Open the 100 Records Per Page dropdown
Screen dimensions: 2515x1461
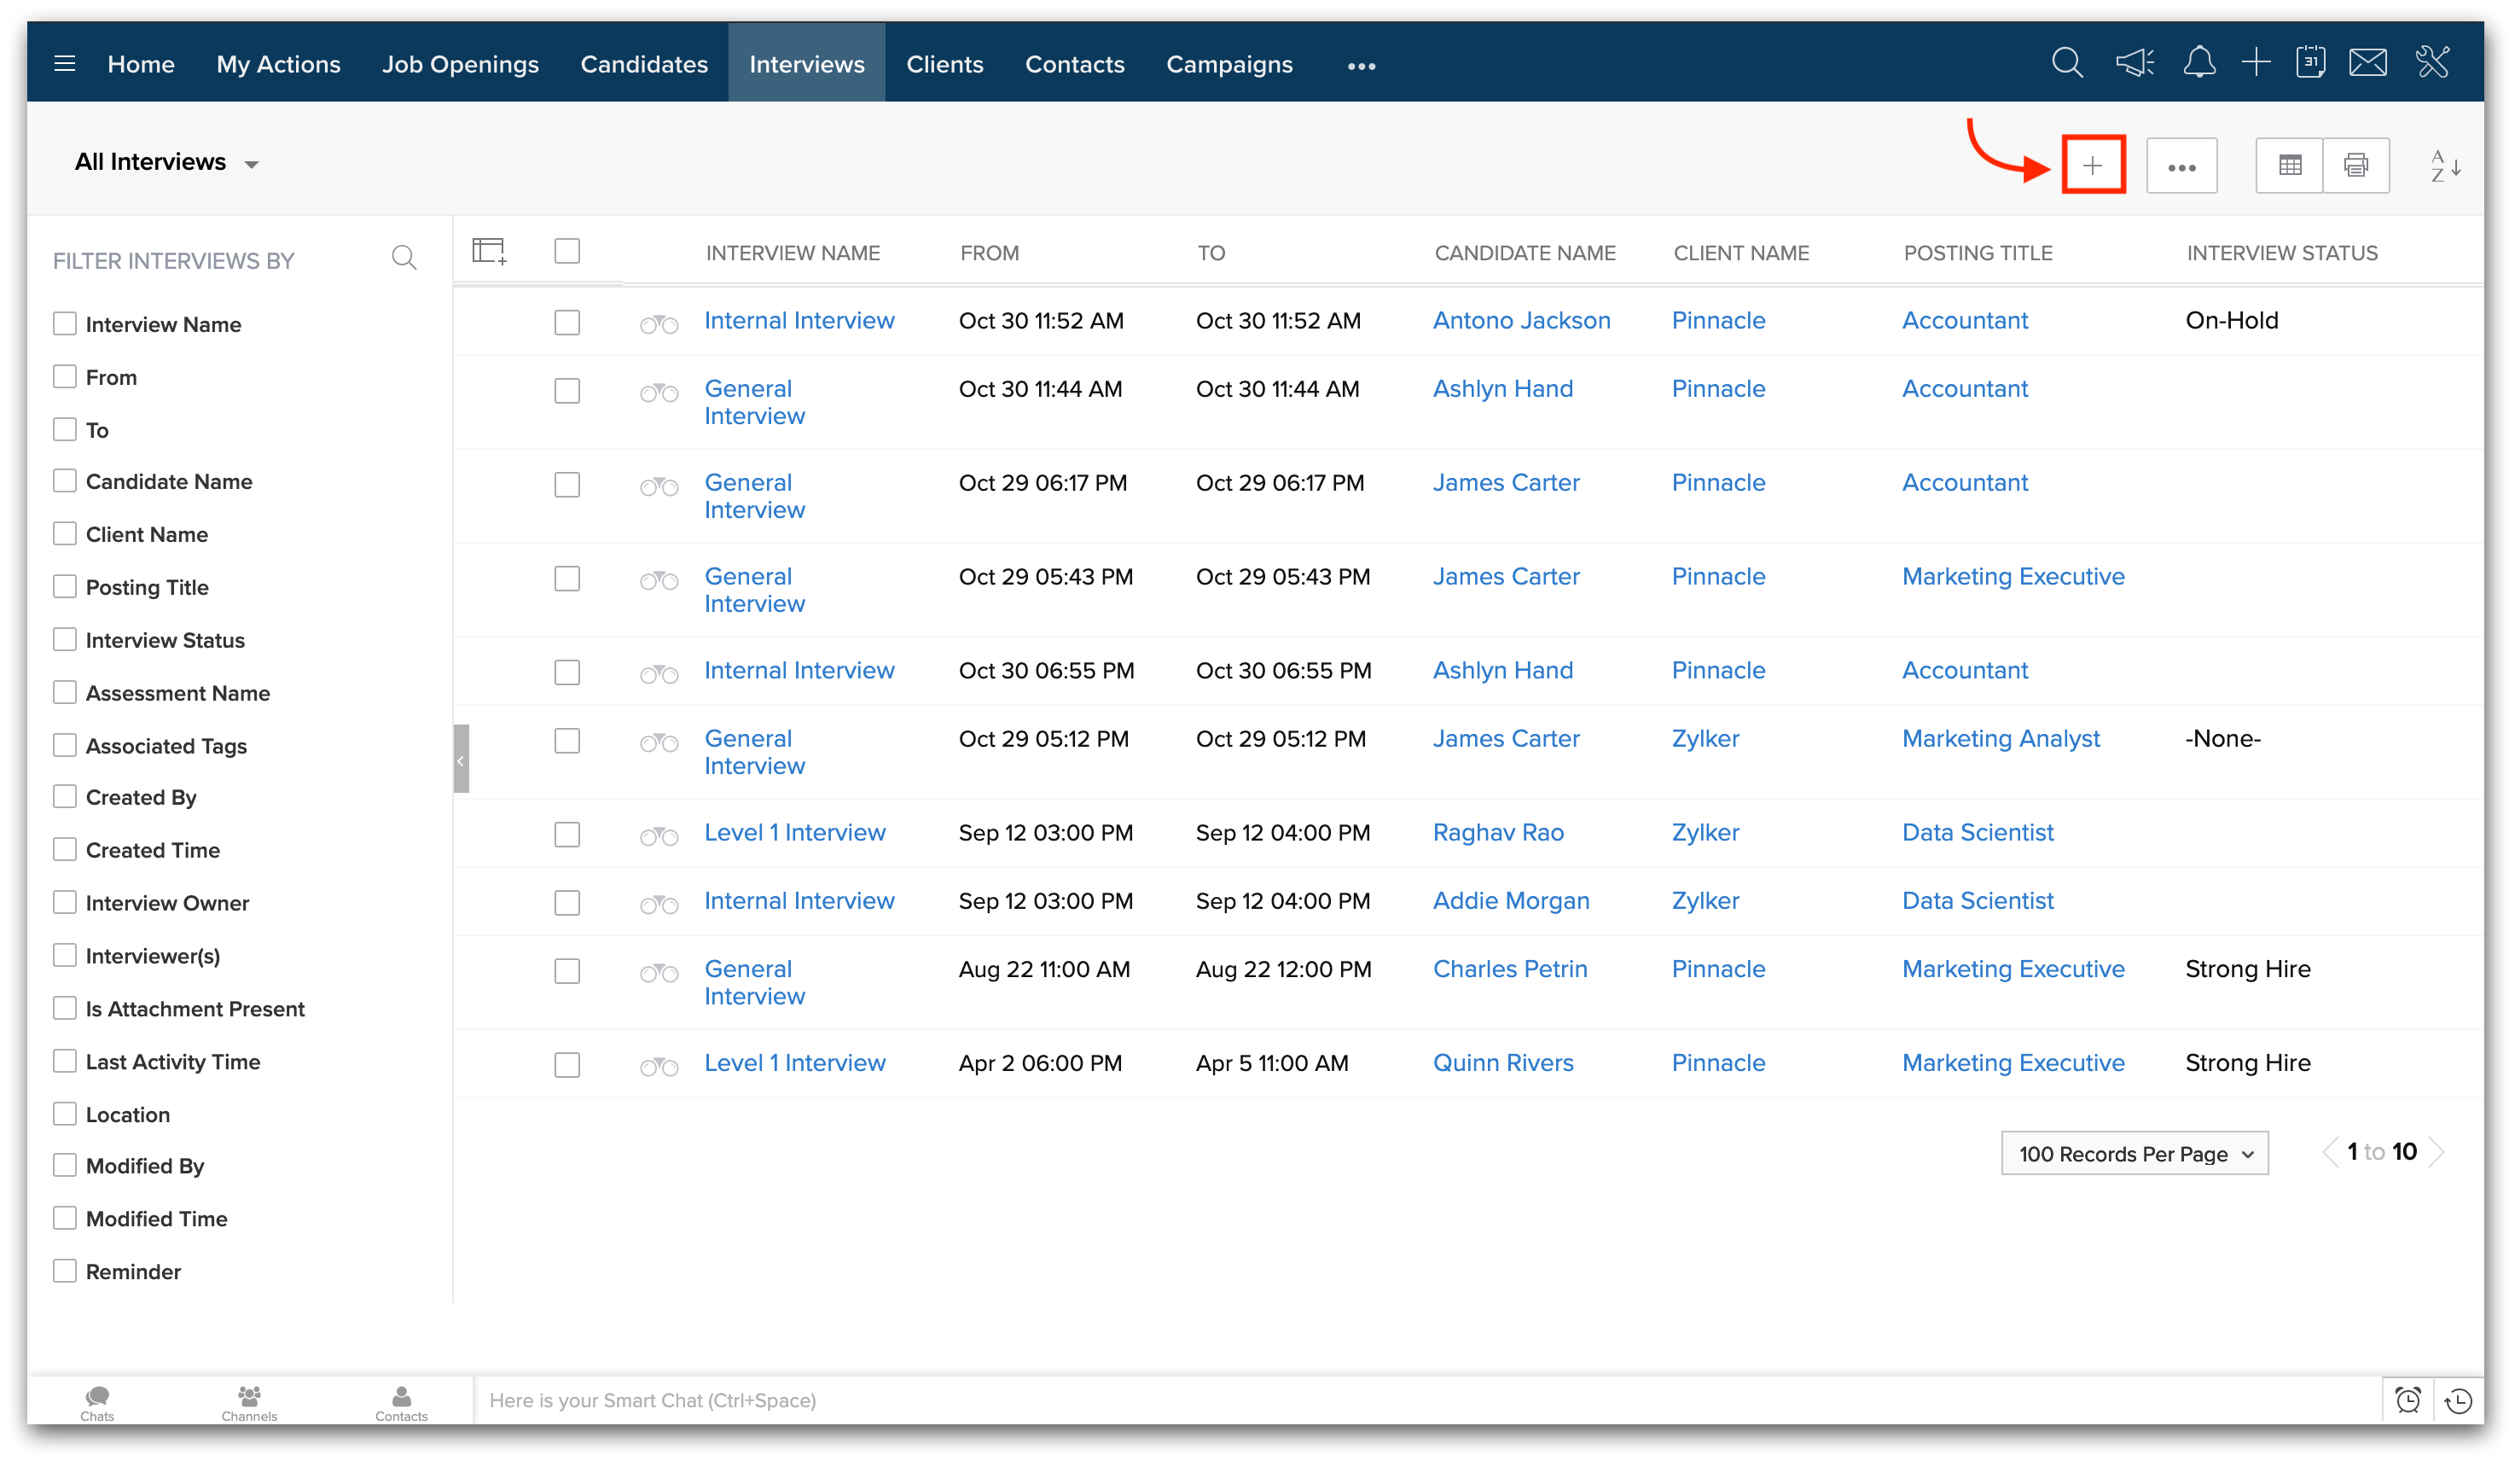(x=2134, y=1154)
